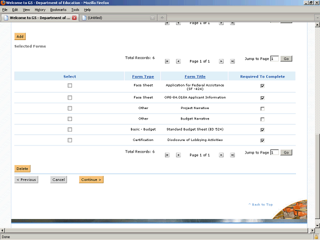320x240 pixels.
Task: Click the vertical scrollbar up arrow
Action: point(317,25)
